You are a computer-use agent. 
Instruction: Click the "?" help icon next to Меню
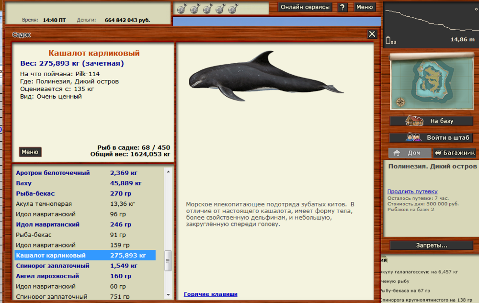click(342, 7)
